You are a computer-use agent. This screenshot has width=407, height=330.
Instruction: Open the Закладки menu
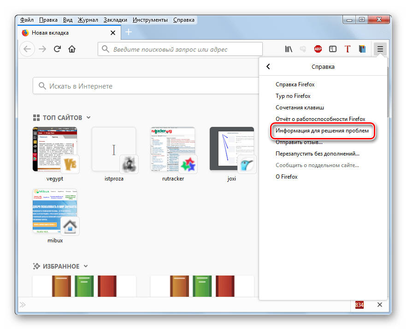115,20
